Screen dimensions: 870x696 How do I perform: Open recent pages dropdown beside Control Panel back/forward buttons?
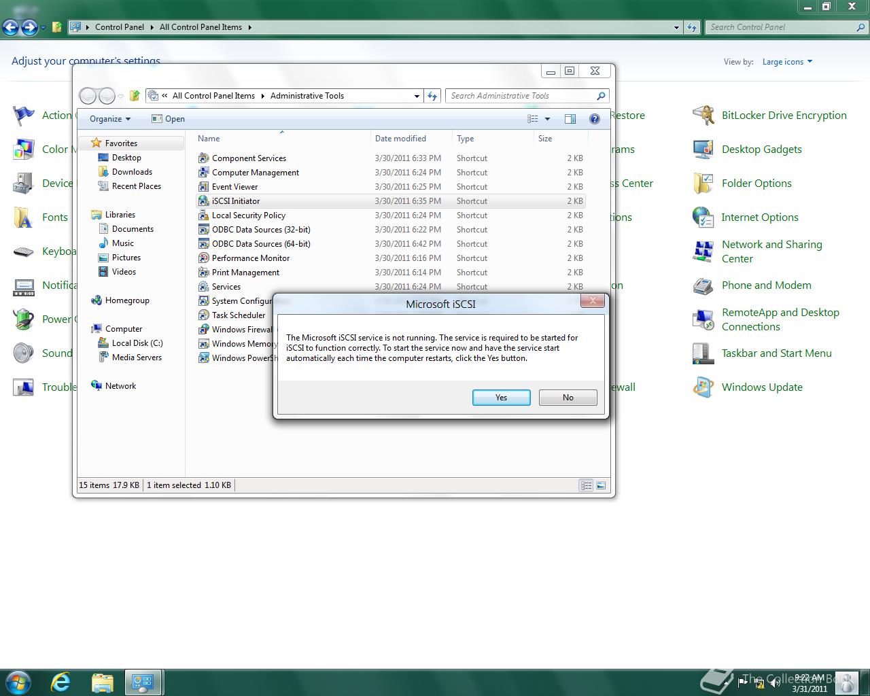(43, 27)
